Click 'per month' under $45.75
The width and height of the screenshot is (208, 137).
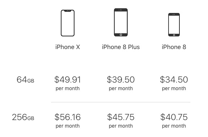[121, 126]
